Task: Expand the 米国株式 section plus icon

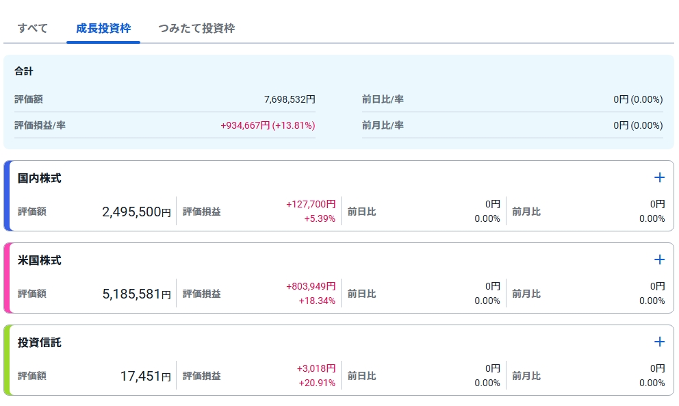Action: click(x=659, y=260)
